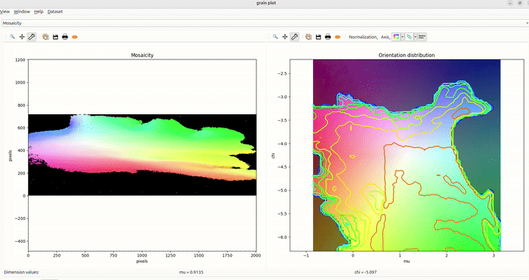Print the Mosaicity plot
Viewport: 529px width, 280px height.
point(65,37)
